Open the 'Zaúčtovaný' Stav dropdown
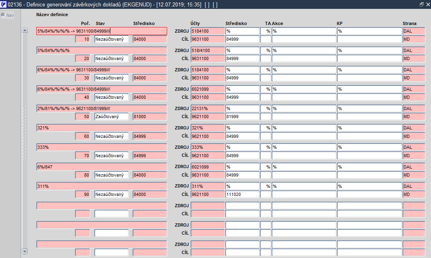 [x=111, y=117]
